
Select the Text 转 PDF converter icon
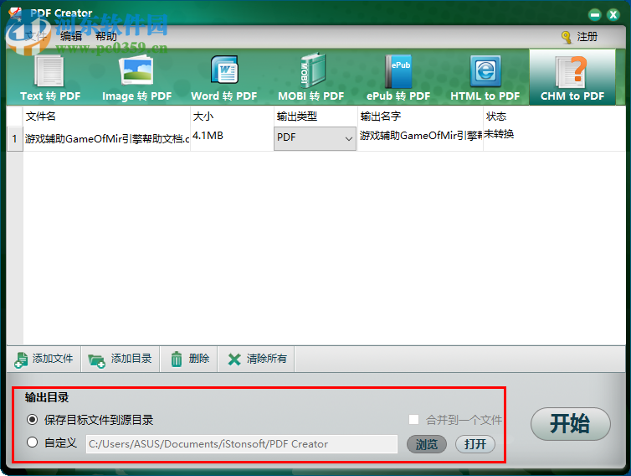[x=50, y=72]
